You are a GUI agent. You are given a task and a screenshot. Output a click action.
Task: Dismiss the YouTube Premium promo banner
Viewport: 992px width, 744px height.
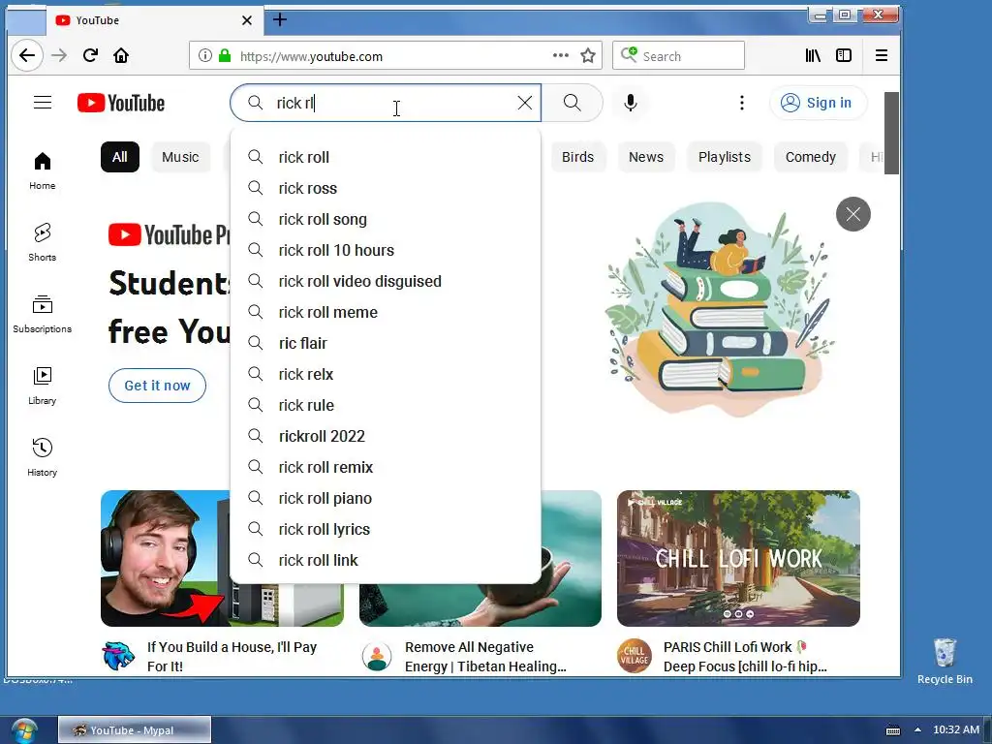[852, 214]
